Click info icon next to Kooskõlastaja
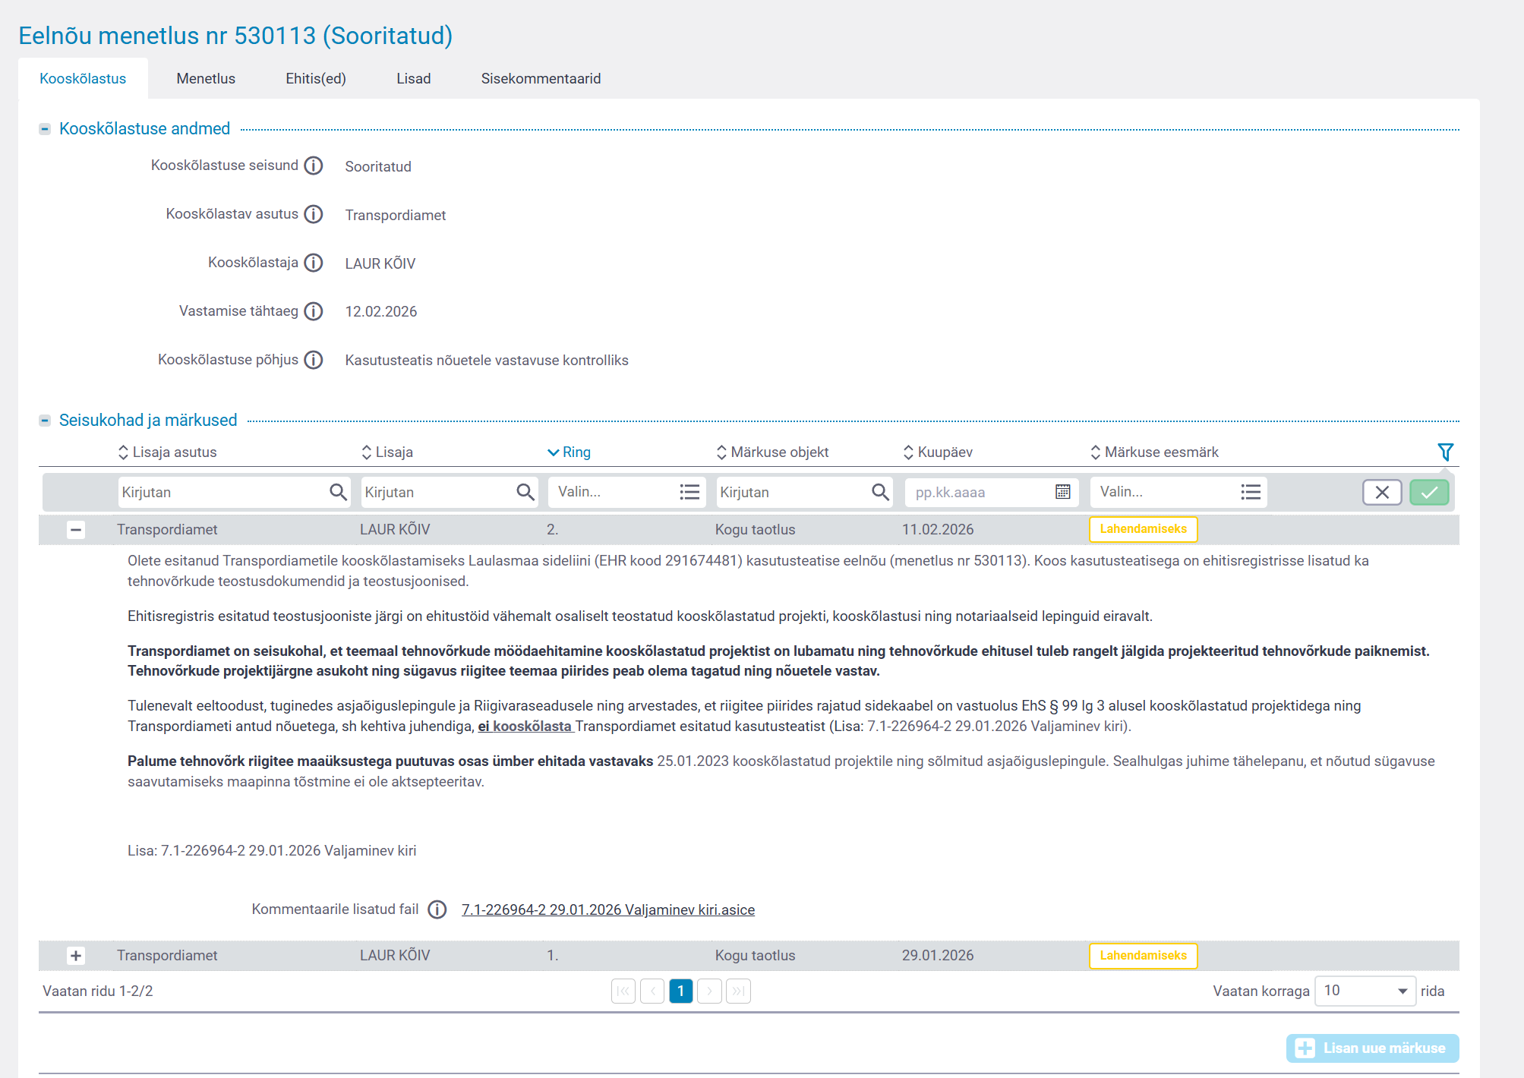Viewport: 1524px width, 1078px height. click(314, 263)
